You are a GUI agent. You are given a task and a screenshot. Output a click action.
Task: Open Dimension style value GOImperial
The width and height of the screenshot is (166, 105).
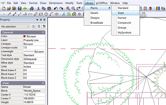point(34,59)
